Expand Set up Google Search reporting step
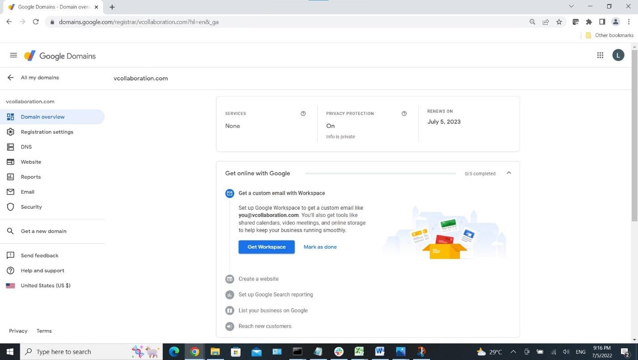The height and width of the screenshot is (360, 638). [275, 295]
